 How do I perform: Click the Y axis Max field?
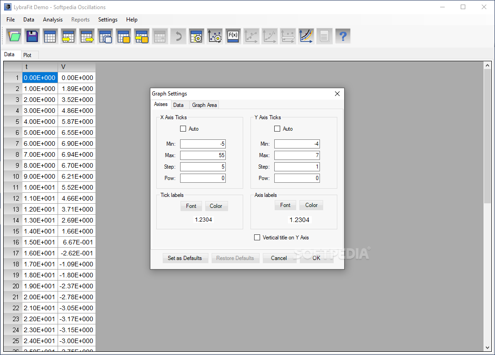pos(297,155)
